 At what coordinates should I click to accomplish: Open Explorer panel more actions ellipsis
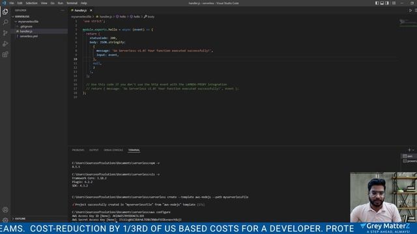pyautogui.click(x=63, y=10)
